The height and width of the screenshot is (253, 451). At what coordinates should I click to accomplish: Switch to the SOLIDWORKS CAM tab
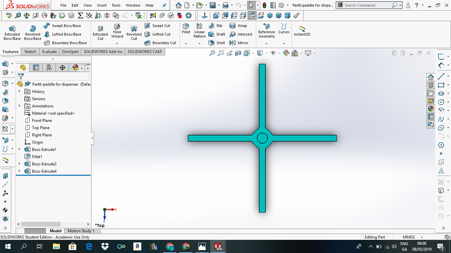click(x=145, y=52)
